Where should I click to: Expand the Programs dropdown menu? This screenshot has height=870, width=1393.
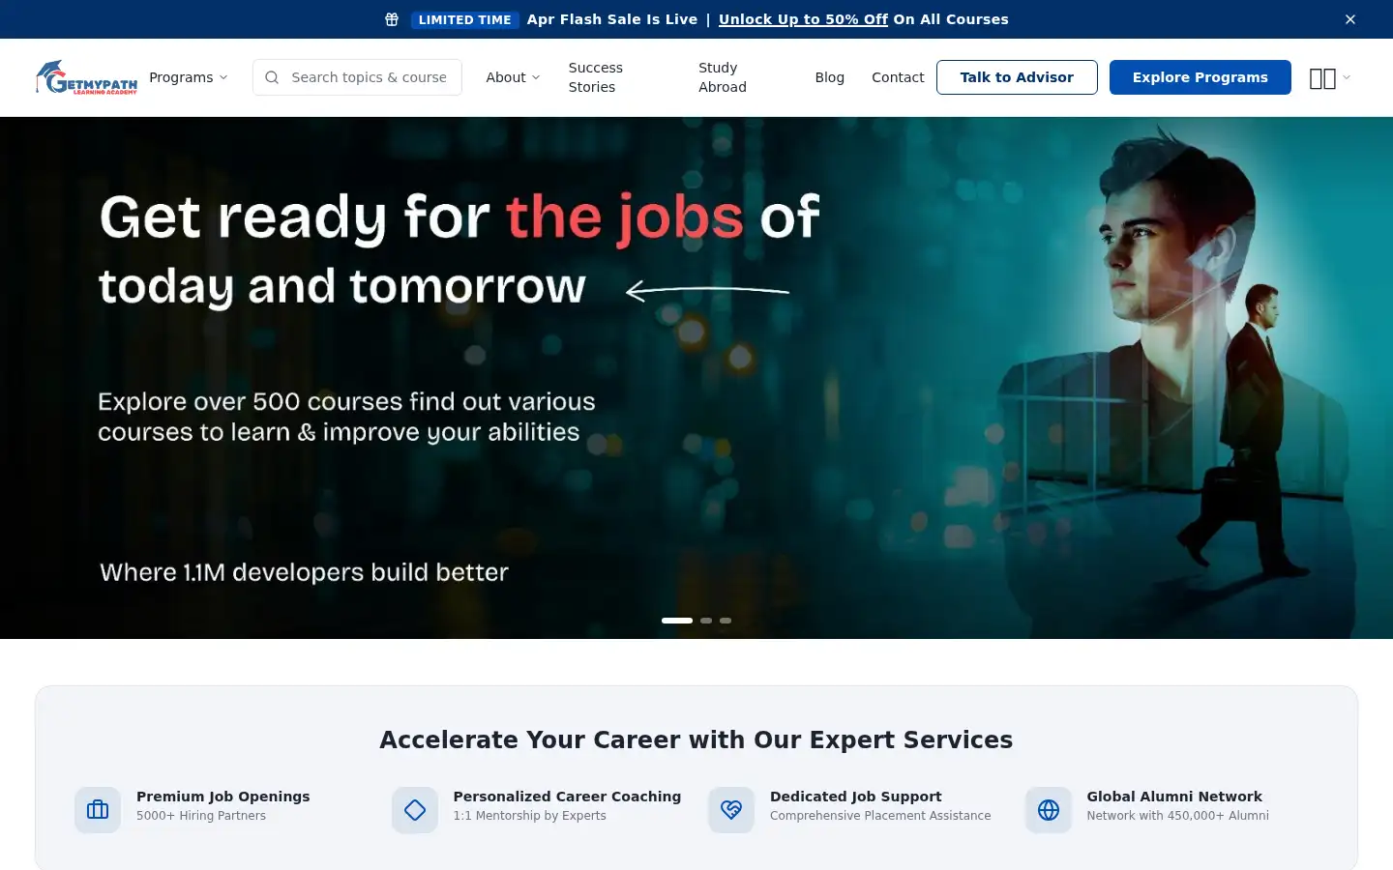[189, 77]
